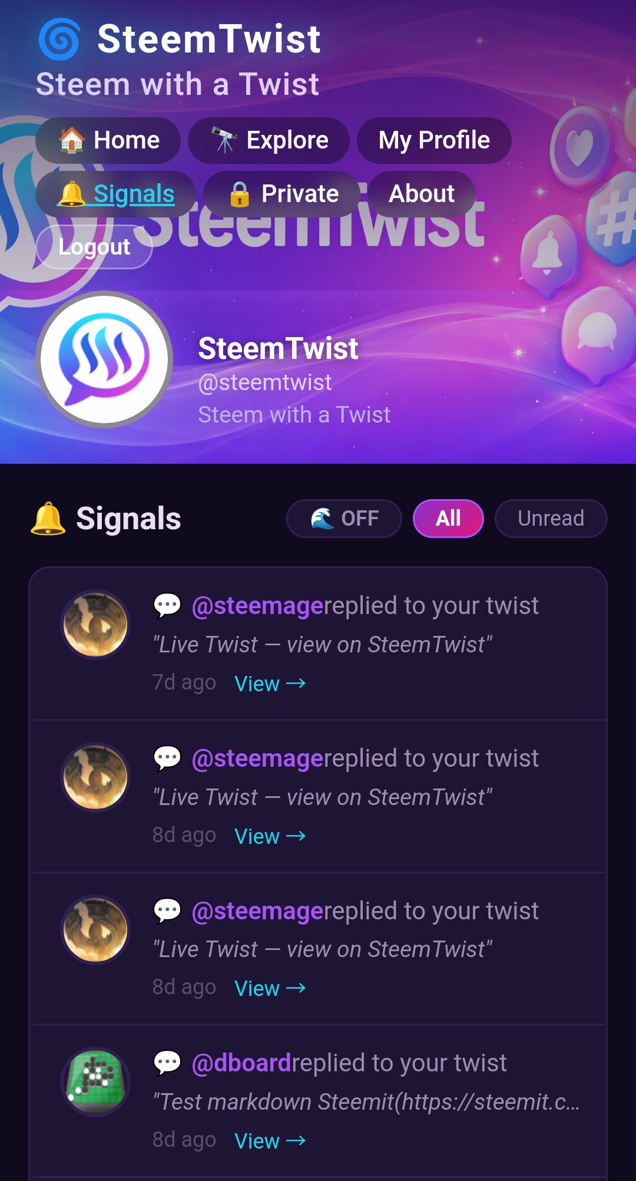
Task: Switch to Unread signals filter
Action: [551, 519]
